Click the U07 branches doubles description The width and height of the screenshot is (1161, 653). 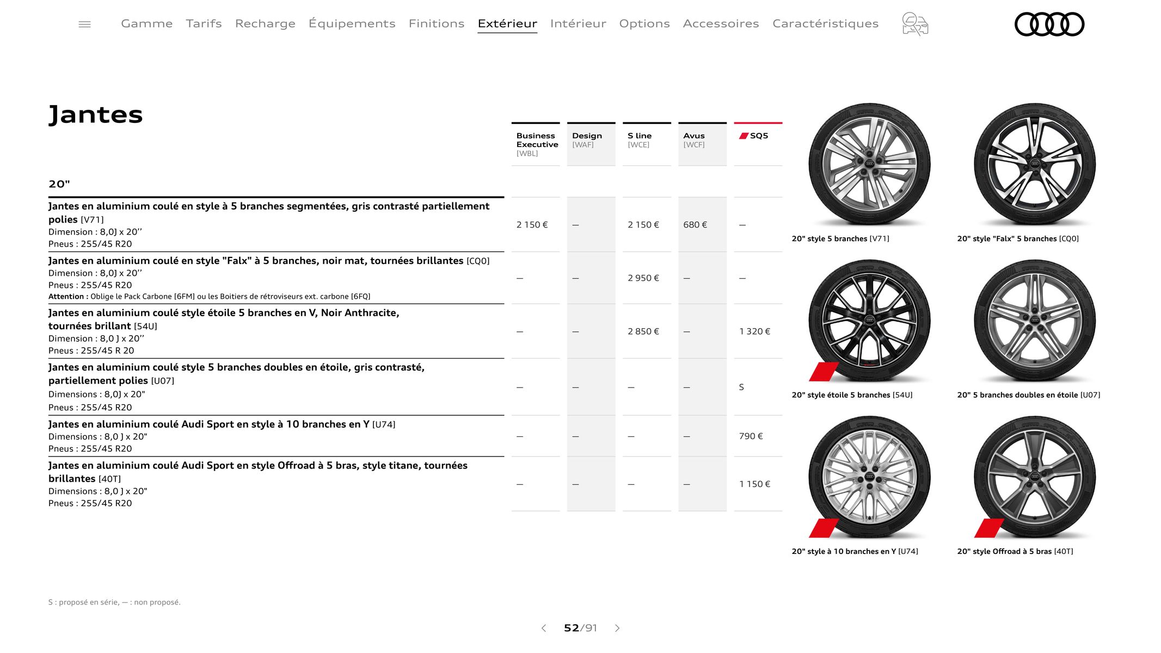276,387
